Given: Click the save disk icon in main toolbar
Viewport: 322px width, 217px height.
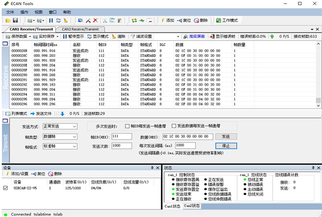Looking at the screenshot, I should click(x=15, y=20).
